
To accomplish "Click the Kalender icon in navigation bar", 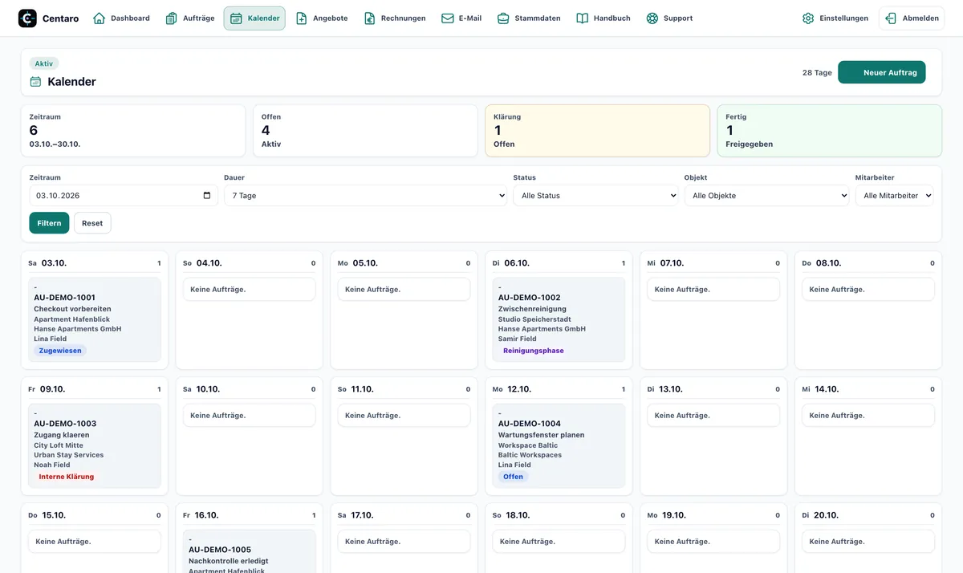I will [x=236, y=18].
